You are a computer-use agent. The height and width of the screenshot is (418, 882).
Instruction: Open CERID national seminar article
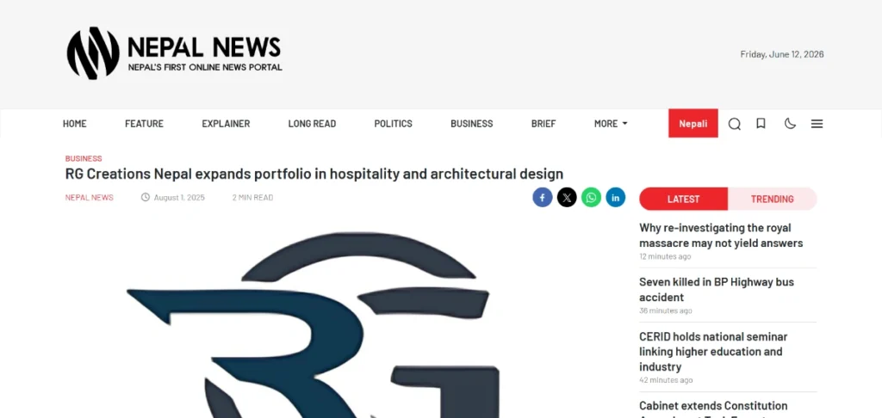pos(713,352)
